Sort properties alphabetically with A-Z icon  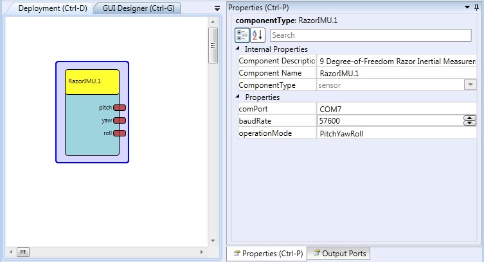[x=258, y=35]
